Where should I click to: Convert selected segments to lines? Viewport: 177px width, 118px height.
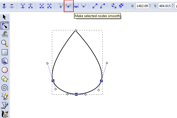click(95, 6)
